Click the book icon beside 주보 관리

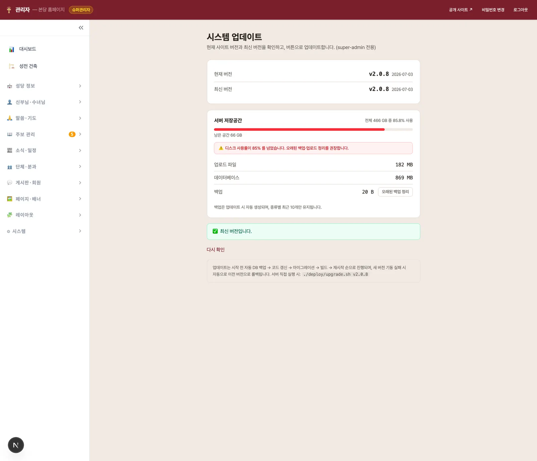pos(10,134)
